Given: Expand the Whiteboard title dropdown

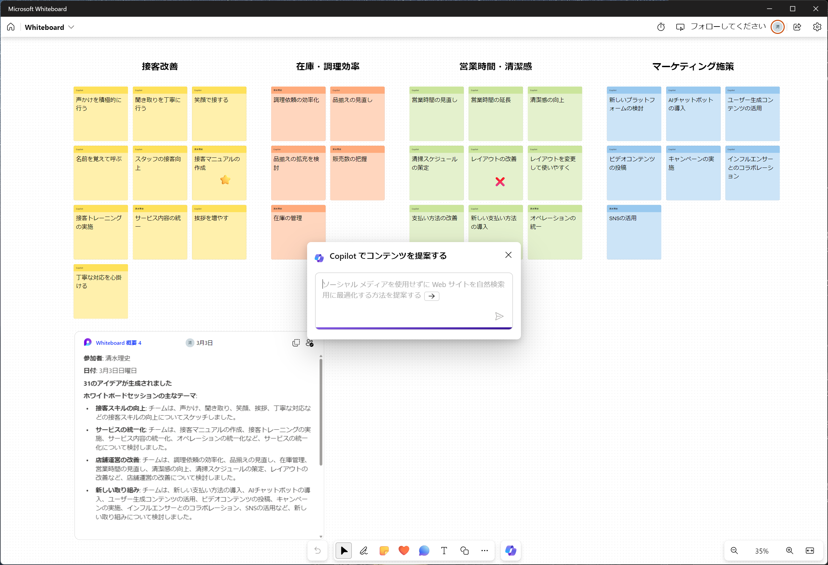Looking at the screenshot, I should click(71, 27).
